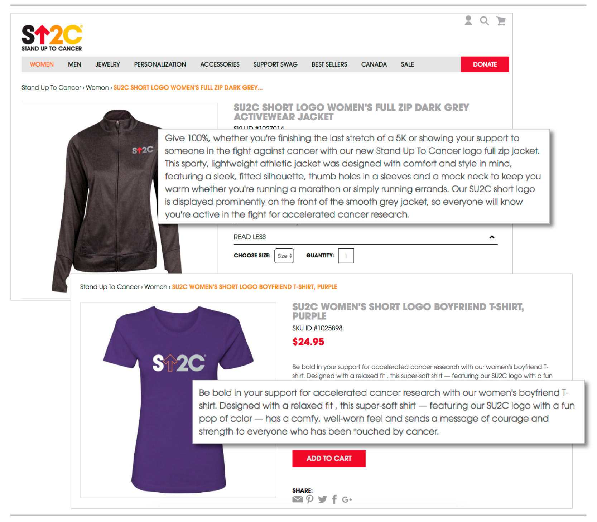Share on Twitter bird icon
The width and height of the screenshot is (597, 522).
click(x=322, y=499)
